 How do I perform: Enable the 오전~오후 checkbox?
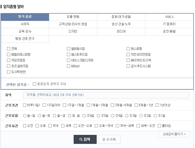coord(75,126)
